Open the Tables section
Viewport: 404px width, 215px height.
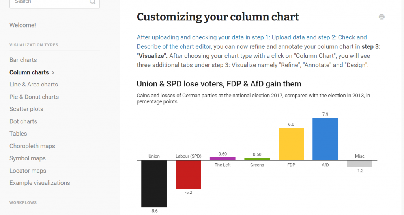18,134
